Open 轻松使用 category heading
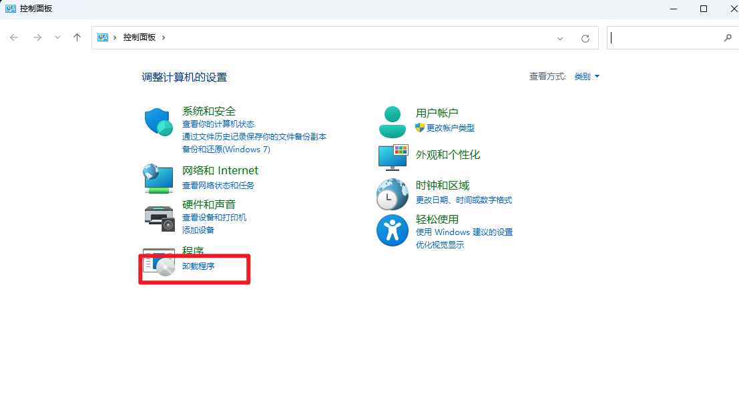 pos(437,219)
